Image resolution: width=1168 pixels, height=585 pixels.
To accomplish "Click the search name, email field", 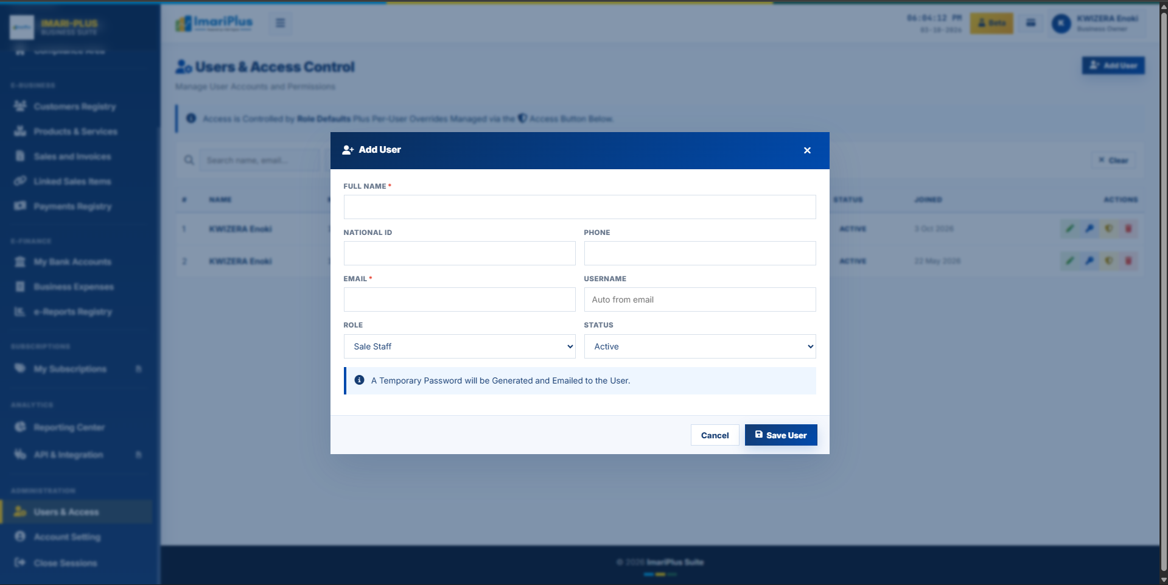I will tap(260, 161).
